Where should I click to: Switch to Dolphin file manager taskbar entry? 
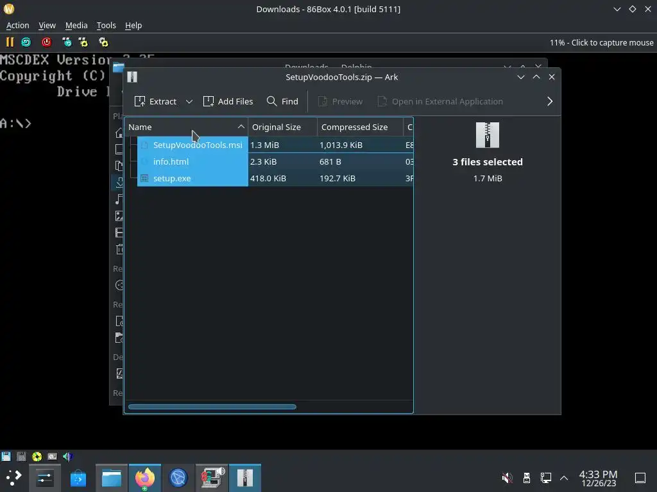tap(112, 478)
